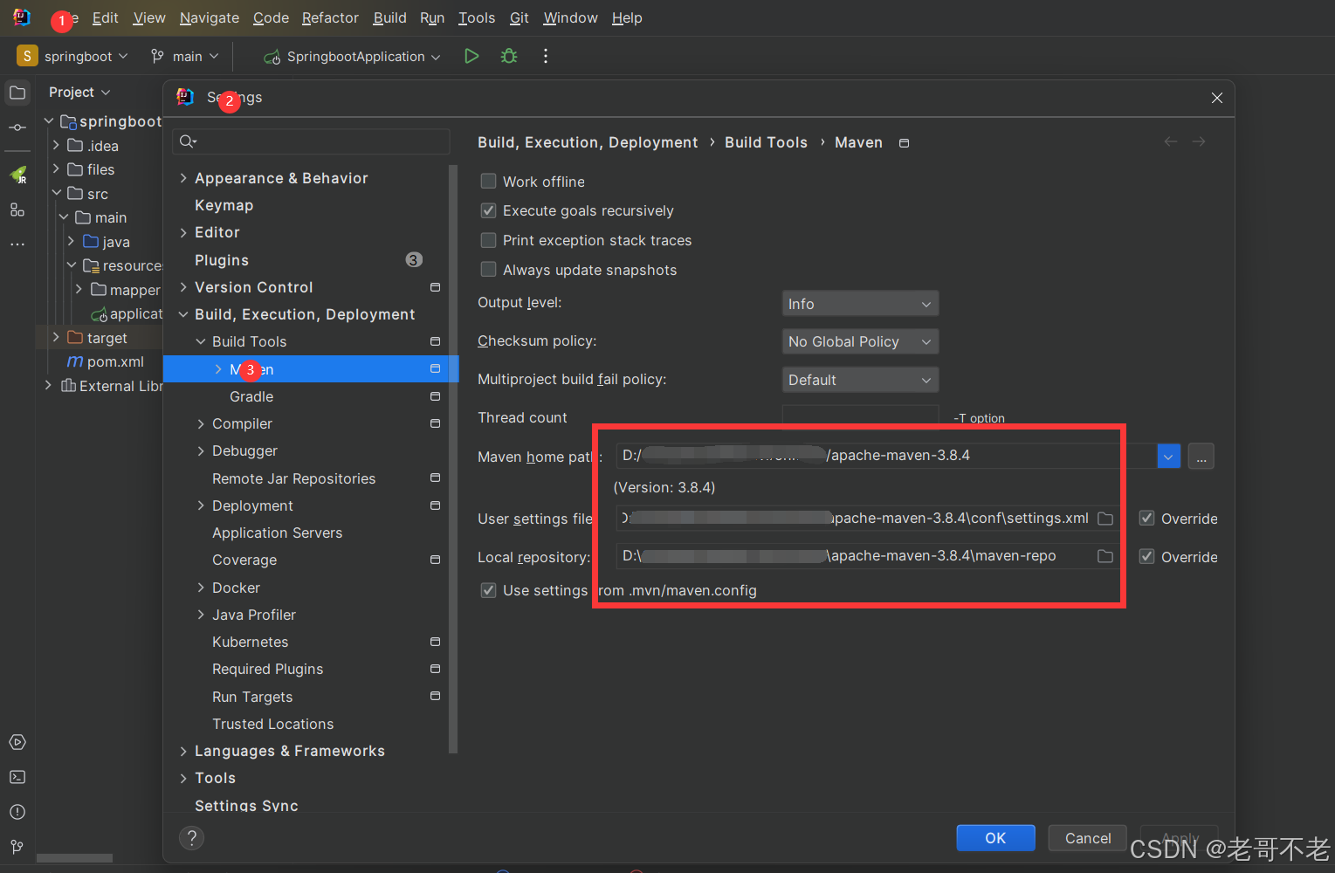Click the settings search field
1335x873 pixels.
click(312, 141)
